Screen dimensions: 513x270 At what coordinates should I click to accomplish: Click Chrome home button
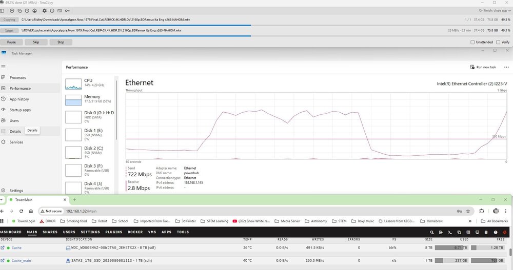pyautogui.click(x=31, y=211)
